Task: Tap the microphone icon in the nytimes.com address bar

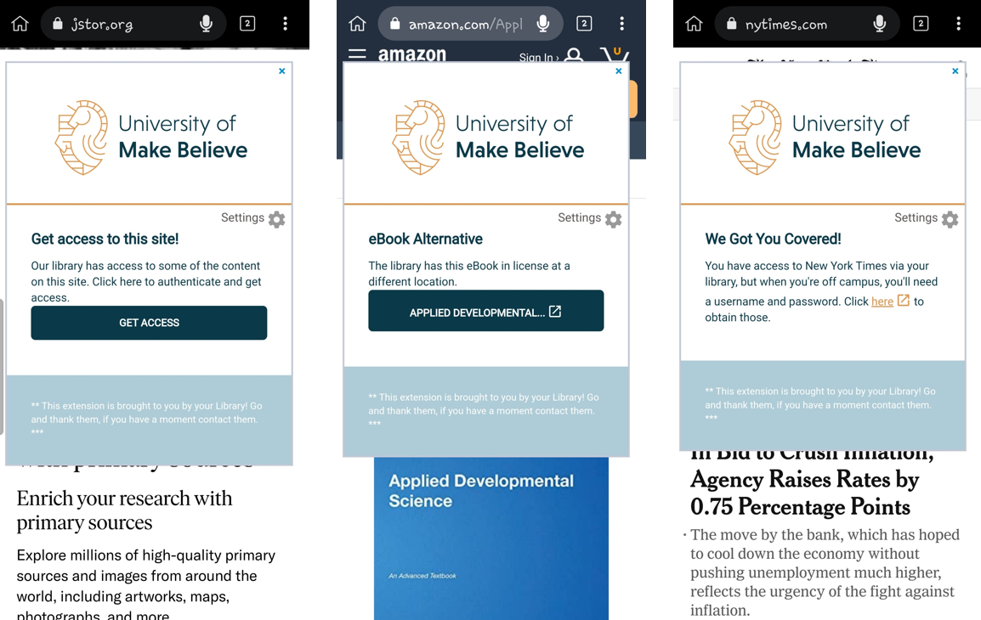Action: coord(880,24)
